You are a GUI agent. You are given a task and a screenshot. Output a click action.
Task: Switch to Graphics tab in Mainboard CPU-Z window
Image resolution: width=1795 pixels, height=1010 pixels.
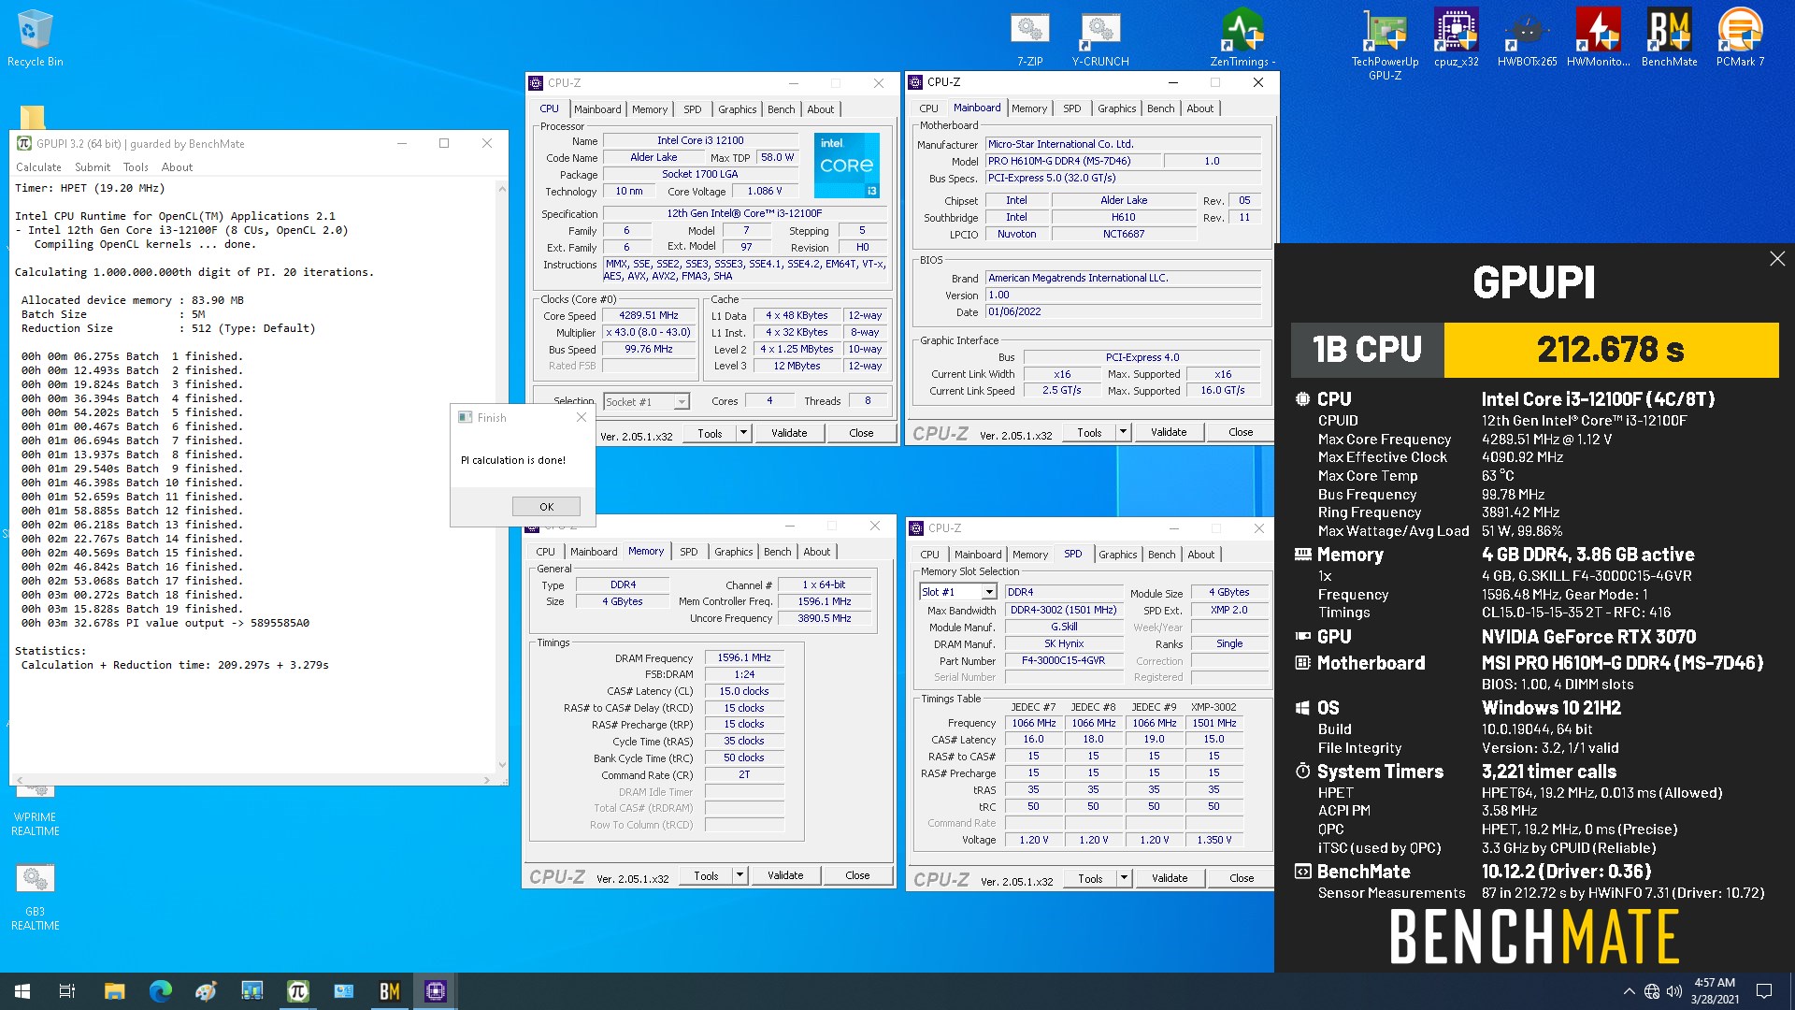[x=1116, y=108]
